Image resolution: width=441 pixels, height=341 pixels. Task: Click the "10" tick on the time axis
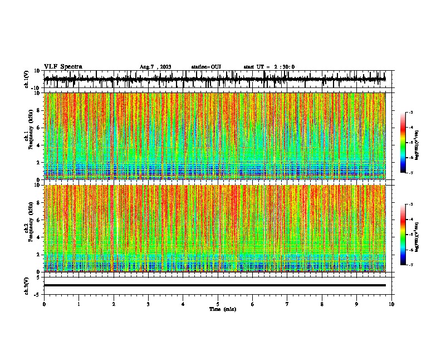391,304
